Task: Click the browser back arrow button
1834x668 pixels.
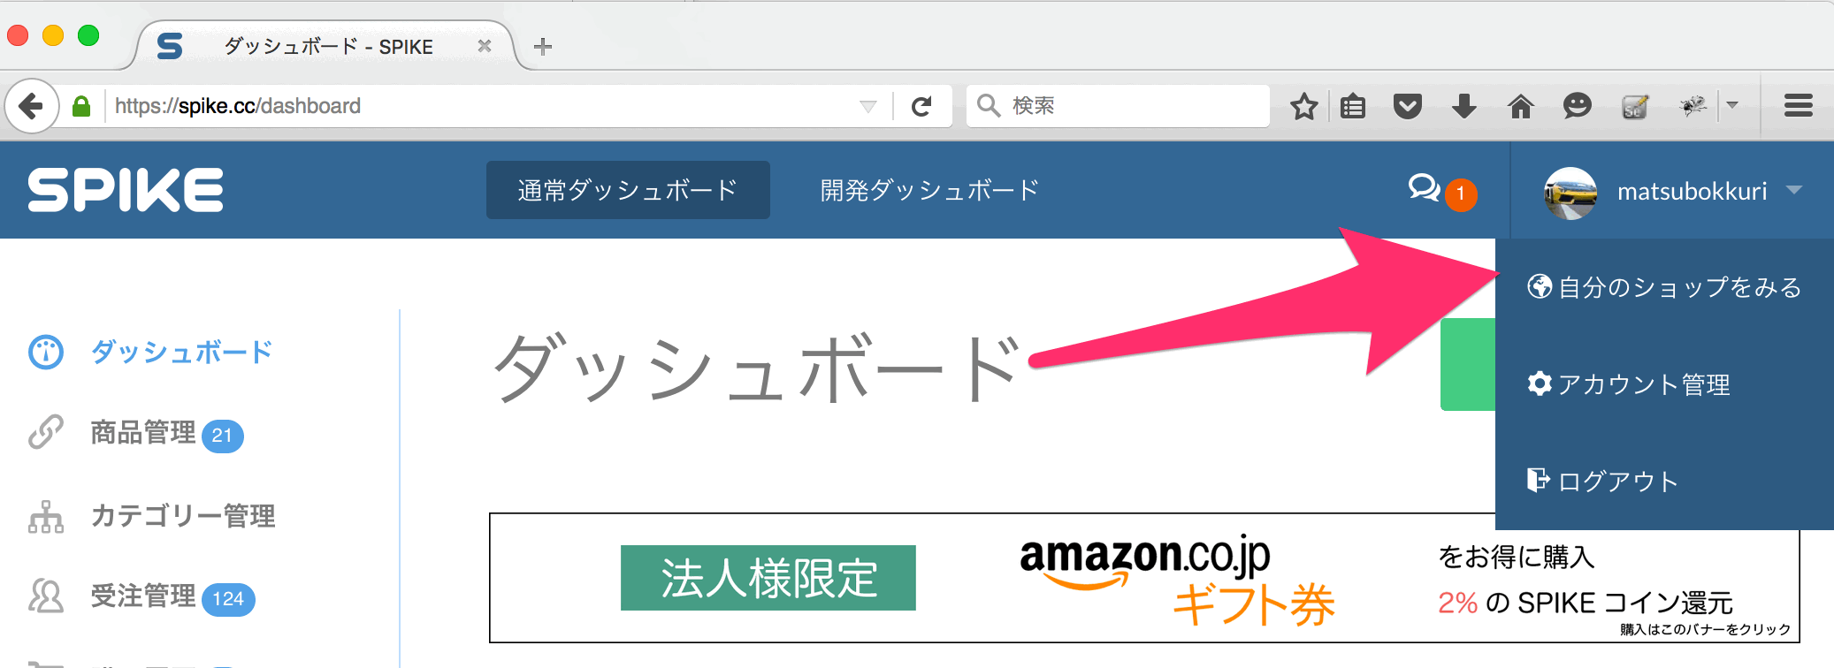Action: pos(31,106)
